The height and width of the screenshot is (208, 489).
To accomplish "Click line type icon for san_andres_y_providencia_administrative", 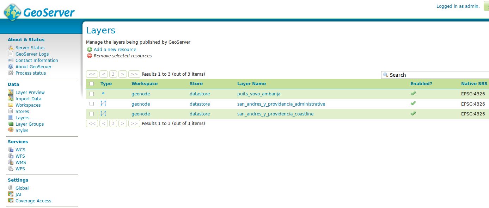I will point(103,103).
